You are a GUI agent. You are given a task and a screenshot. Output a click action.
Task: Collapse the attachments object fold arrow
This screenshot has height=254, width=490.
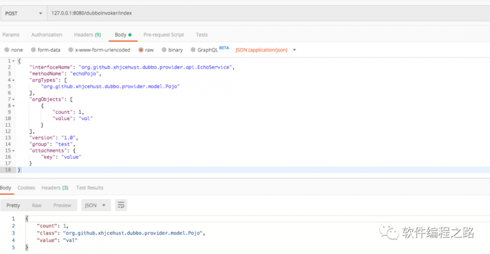13,151
